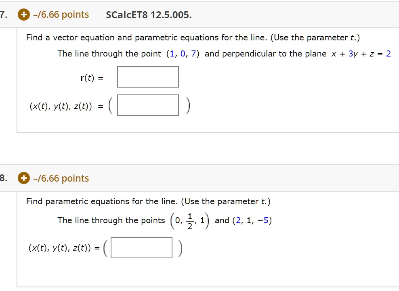Image resolution: width=399 pixels, height=291 pixels.
Task: Click the question number 7 label
Action: coord(3,14)
